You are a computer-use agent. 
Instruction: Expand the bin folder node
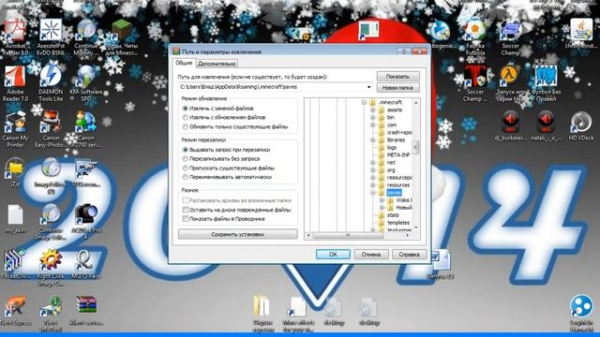[x=373, y=117]
